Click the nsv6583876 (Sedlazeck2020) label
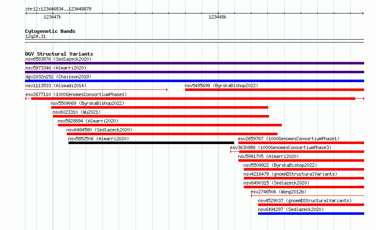This screenshot has width=376, height=230. [58, 59]
